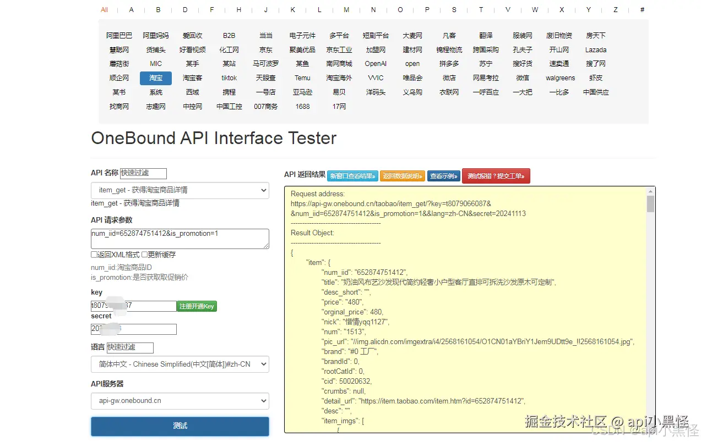Image resolution: width=701 pixels, height=442 pixels.
Task: Open the 阿里巴巴 platform link
Action: pyautogui.click(x=119, y=35)
